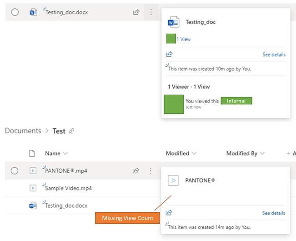Click the Test breadcrumb folder
The width and height of the screenshot is (296, 241).
59,131
